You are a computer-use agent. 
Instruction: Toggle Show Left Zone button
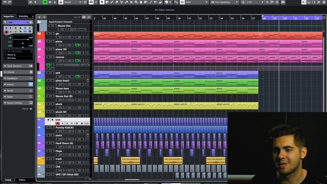click(304, 2)
